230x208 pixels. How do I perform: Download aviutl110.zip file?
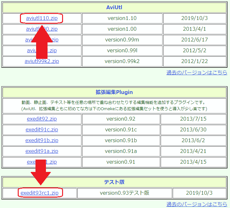pos(42,18)
